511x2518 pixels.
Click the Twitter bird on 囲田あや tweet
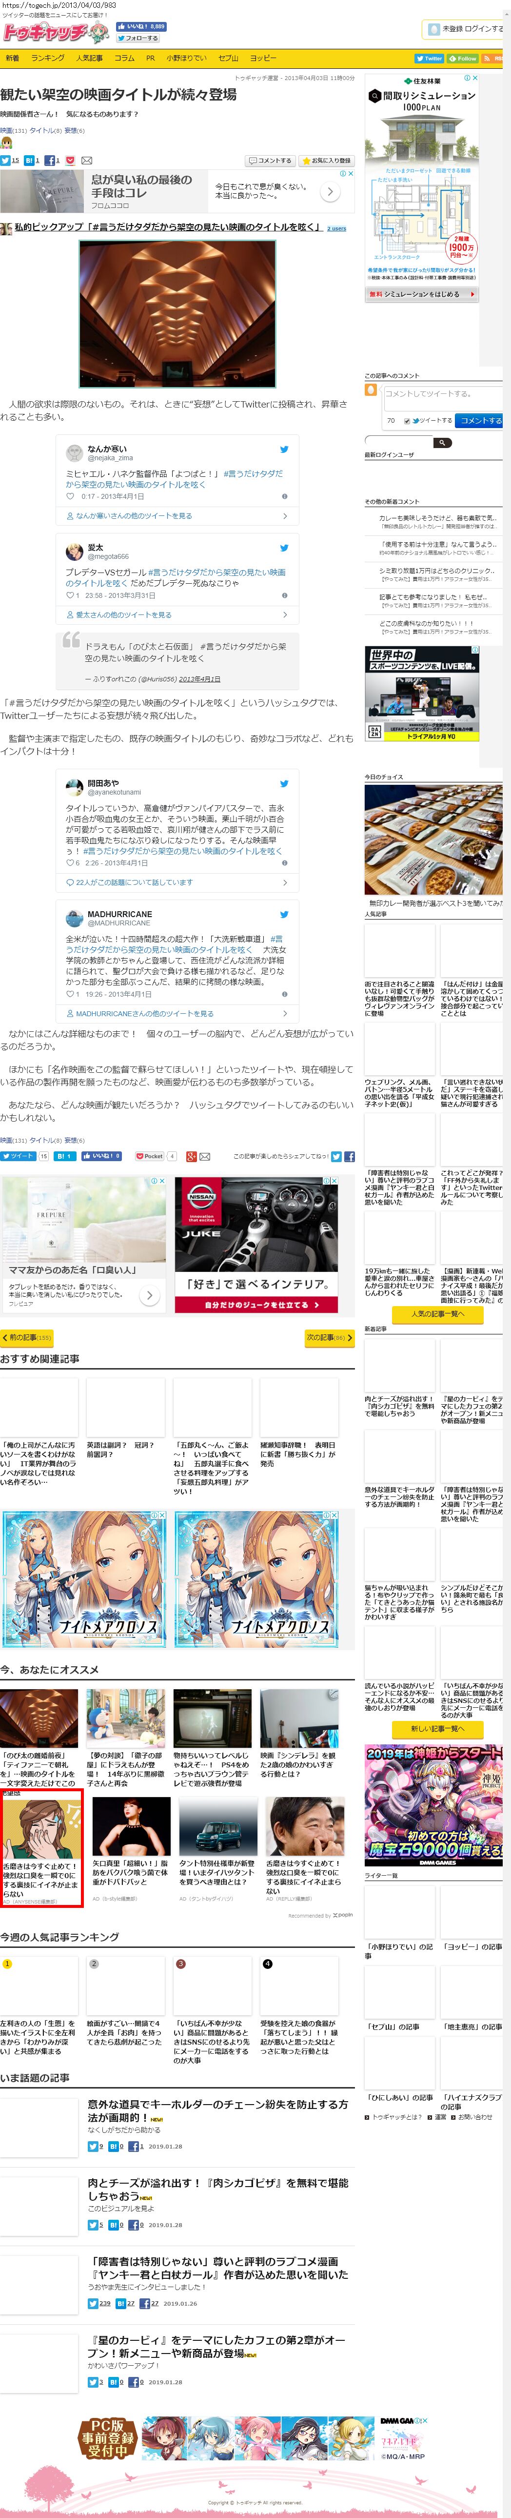[x=284, y=784]
